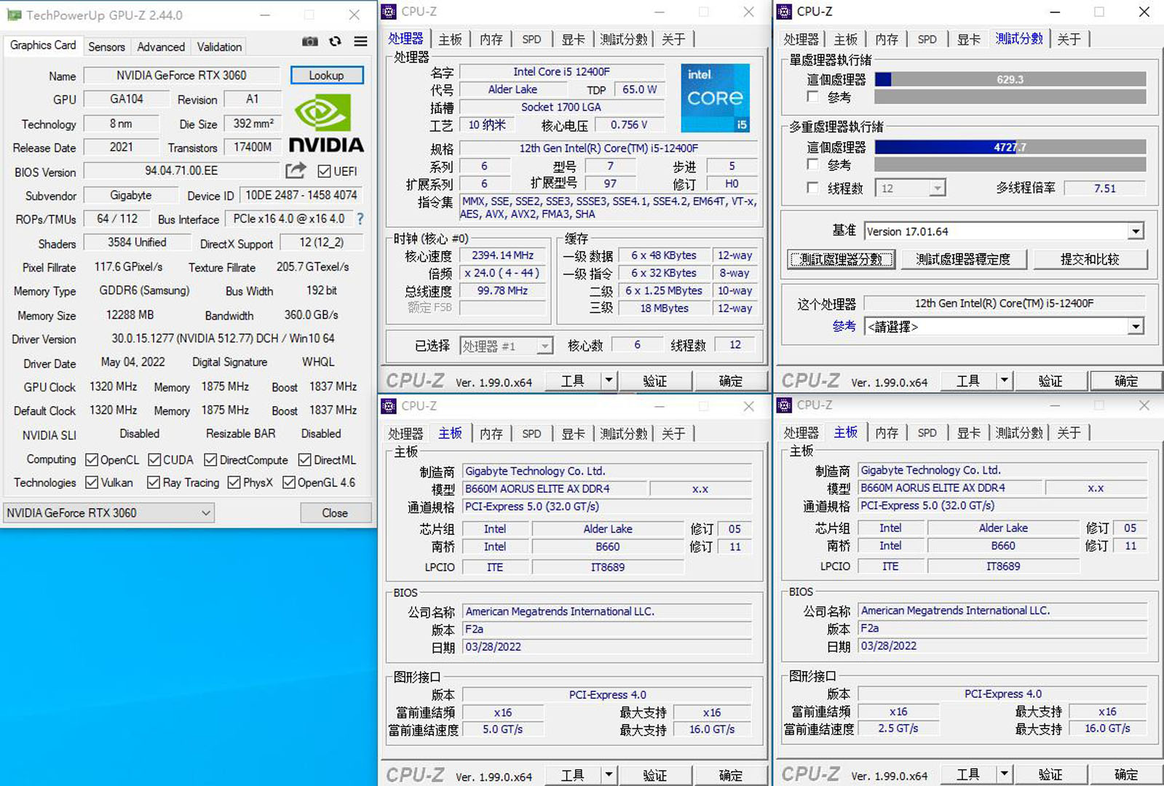Click the single-thread score bar 629.3
Viewport: 1164px width, 786px height.
click(x=1010, y=79)
